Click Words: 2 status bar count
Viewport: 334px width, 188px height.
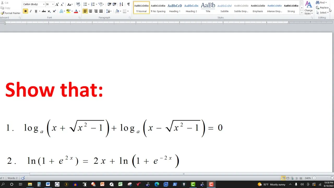coord(12,178)
